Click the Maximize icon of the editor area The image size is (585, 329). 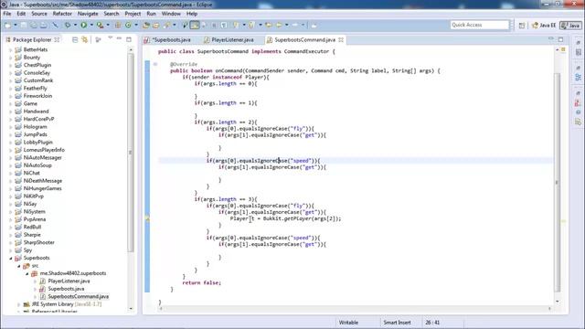point(560,39)
